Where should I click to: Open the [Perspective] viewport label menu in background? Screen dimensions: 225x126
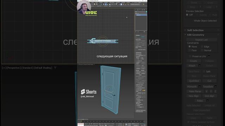(x=14, y=68)
